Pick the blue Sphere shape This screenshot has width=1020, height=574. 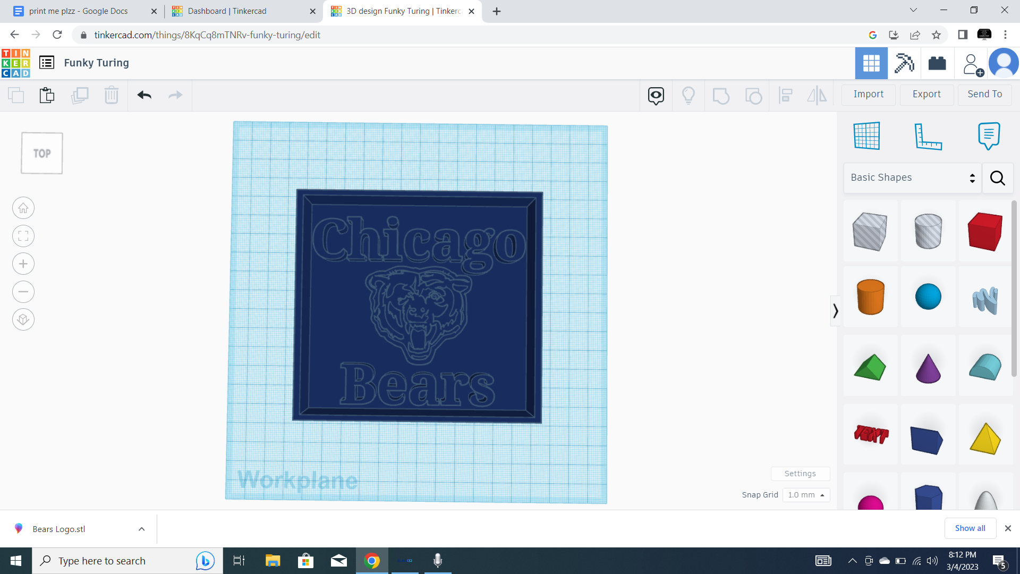click(x=928, y=297)
